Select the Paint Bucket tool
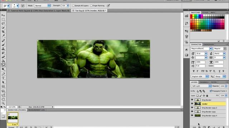This screenshot has width=229, height=128. point(3,61)
